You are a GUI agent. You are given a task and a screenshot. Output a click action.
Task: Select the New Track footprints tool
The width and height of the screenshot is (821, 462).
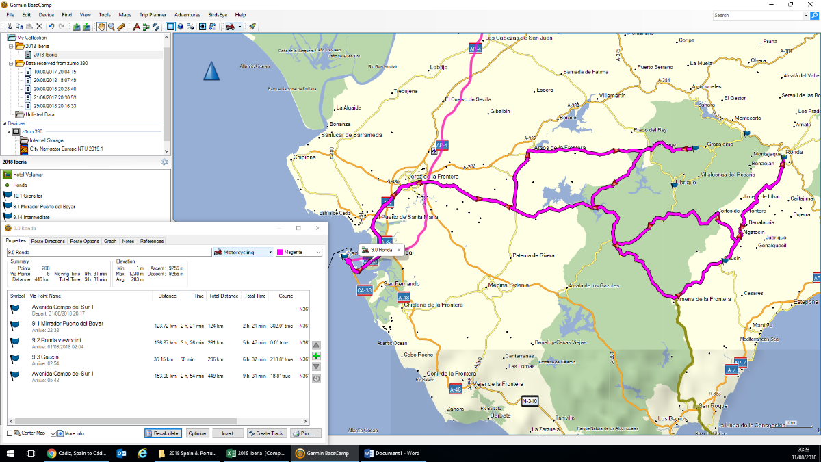pos(156,27)
